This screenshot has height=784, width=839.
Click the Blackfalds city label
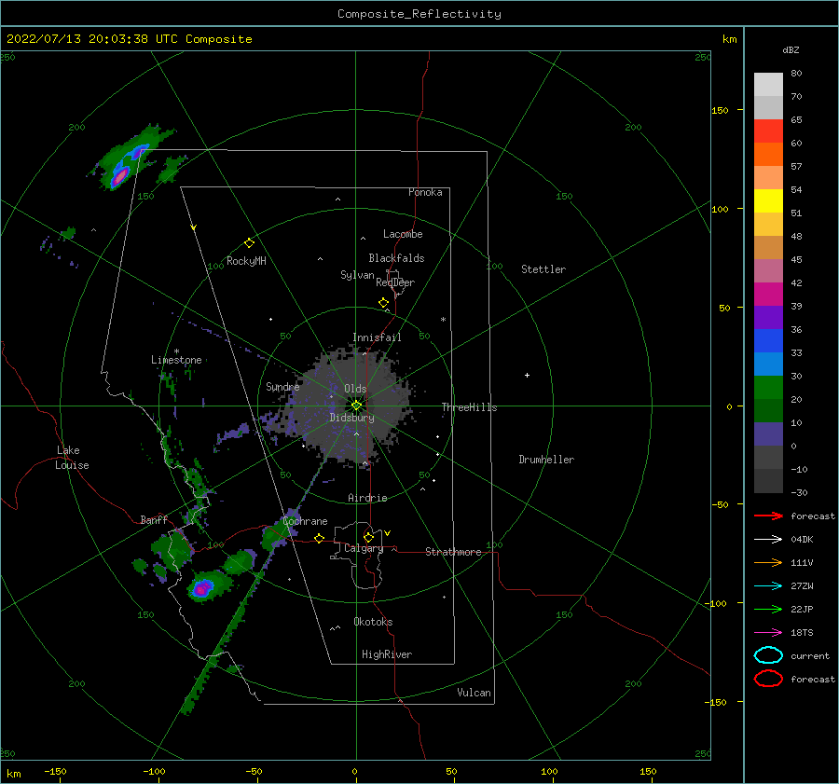[x=396, y=258]
